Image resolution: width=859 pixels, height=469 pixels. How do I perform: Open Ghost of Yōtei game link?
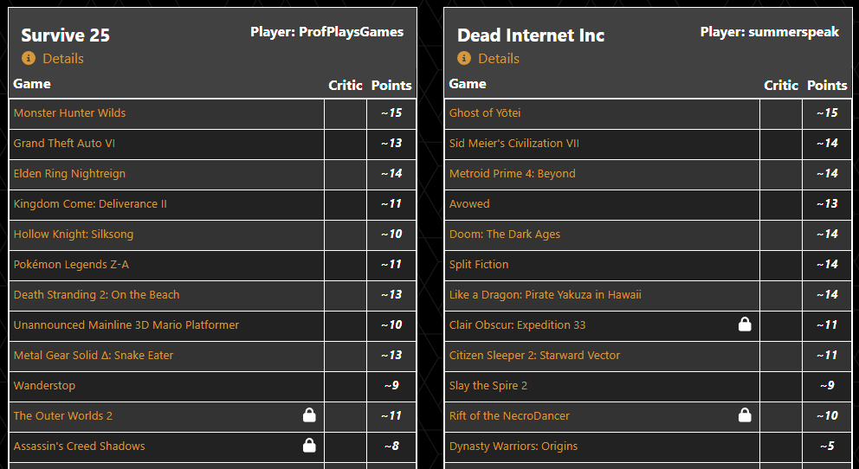pos(485,113)
